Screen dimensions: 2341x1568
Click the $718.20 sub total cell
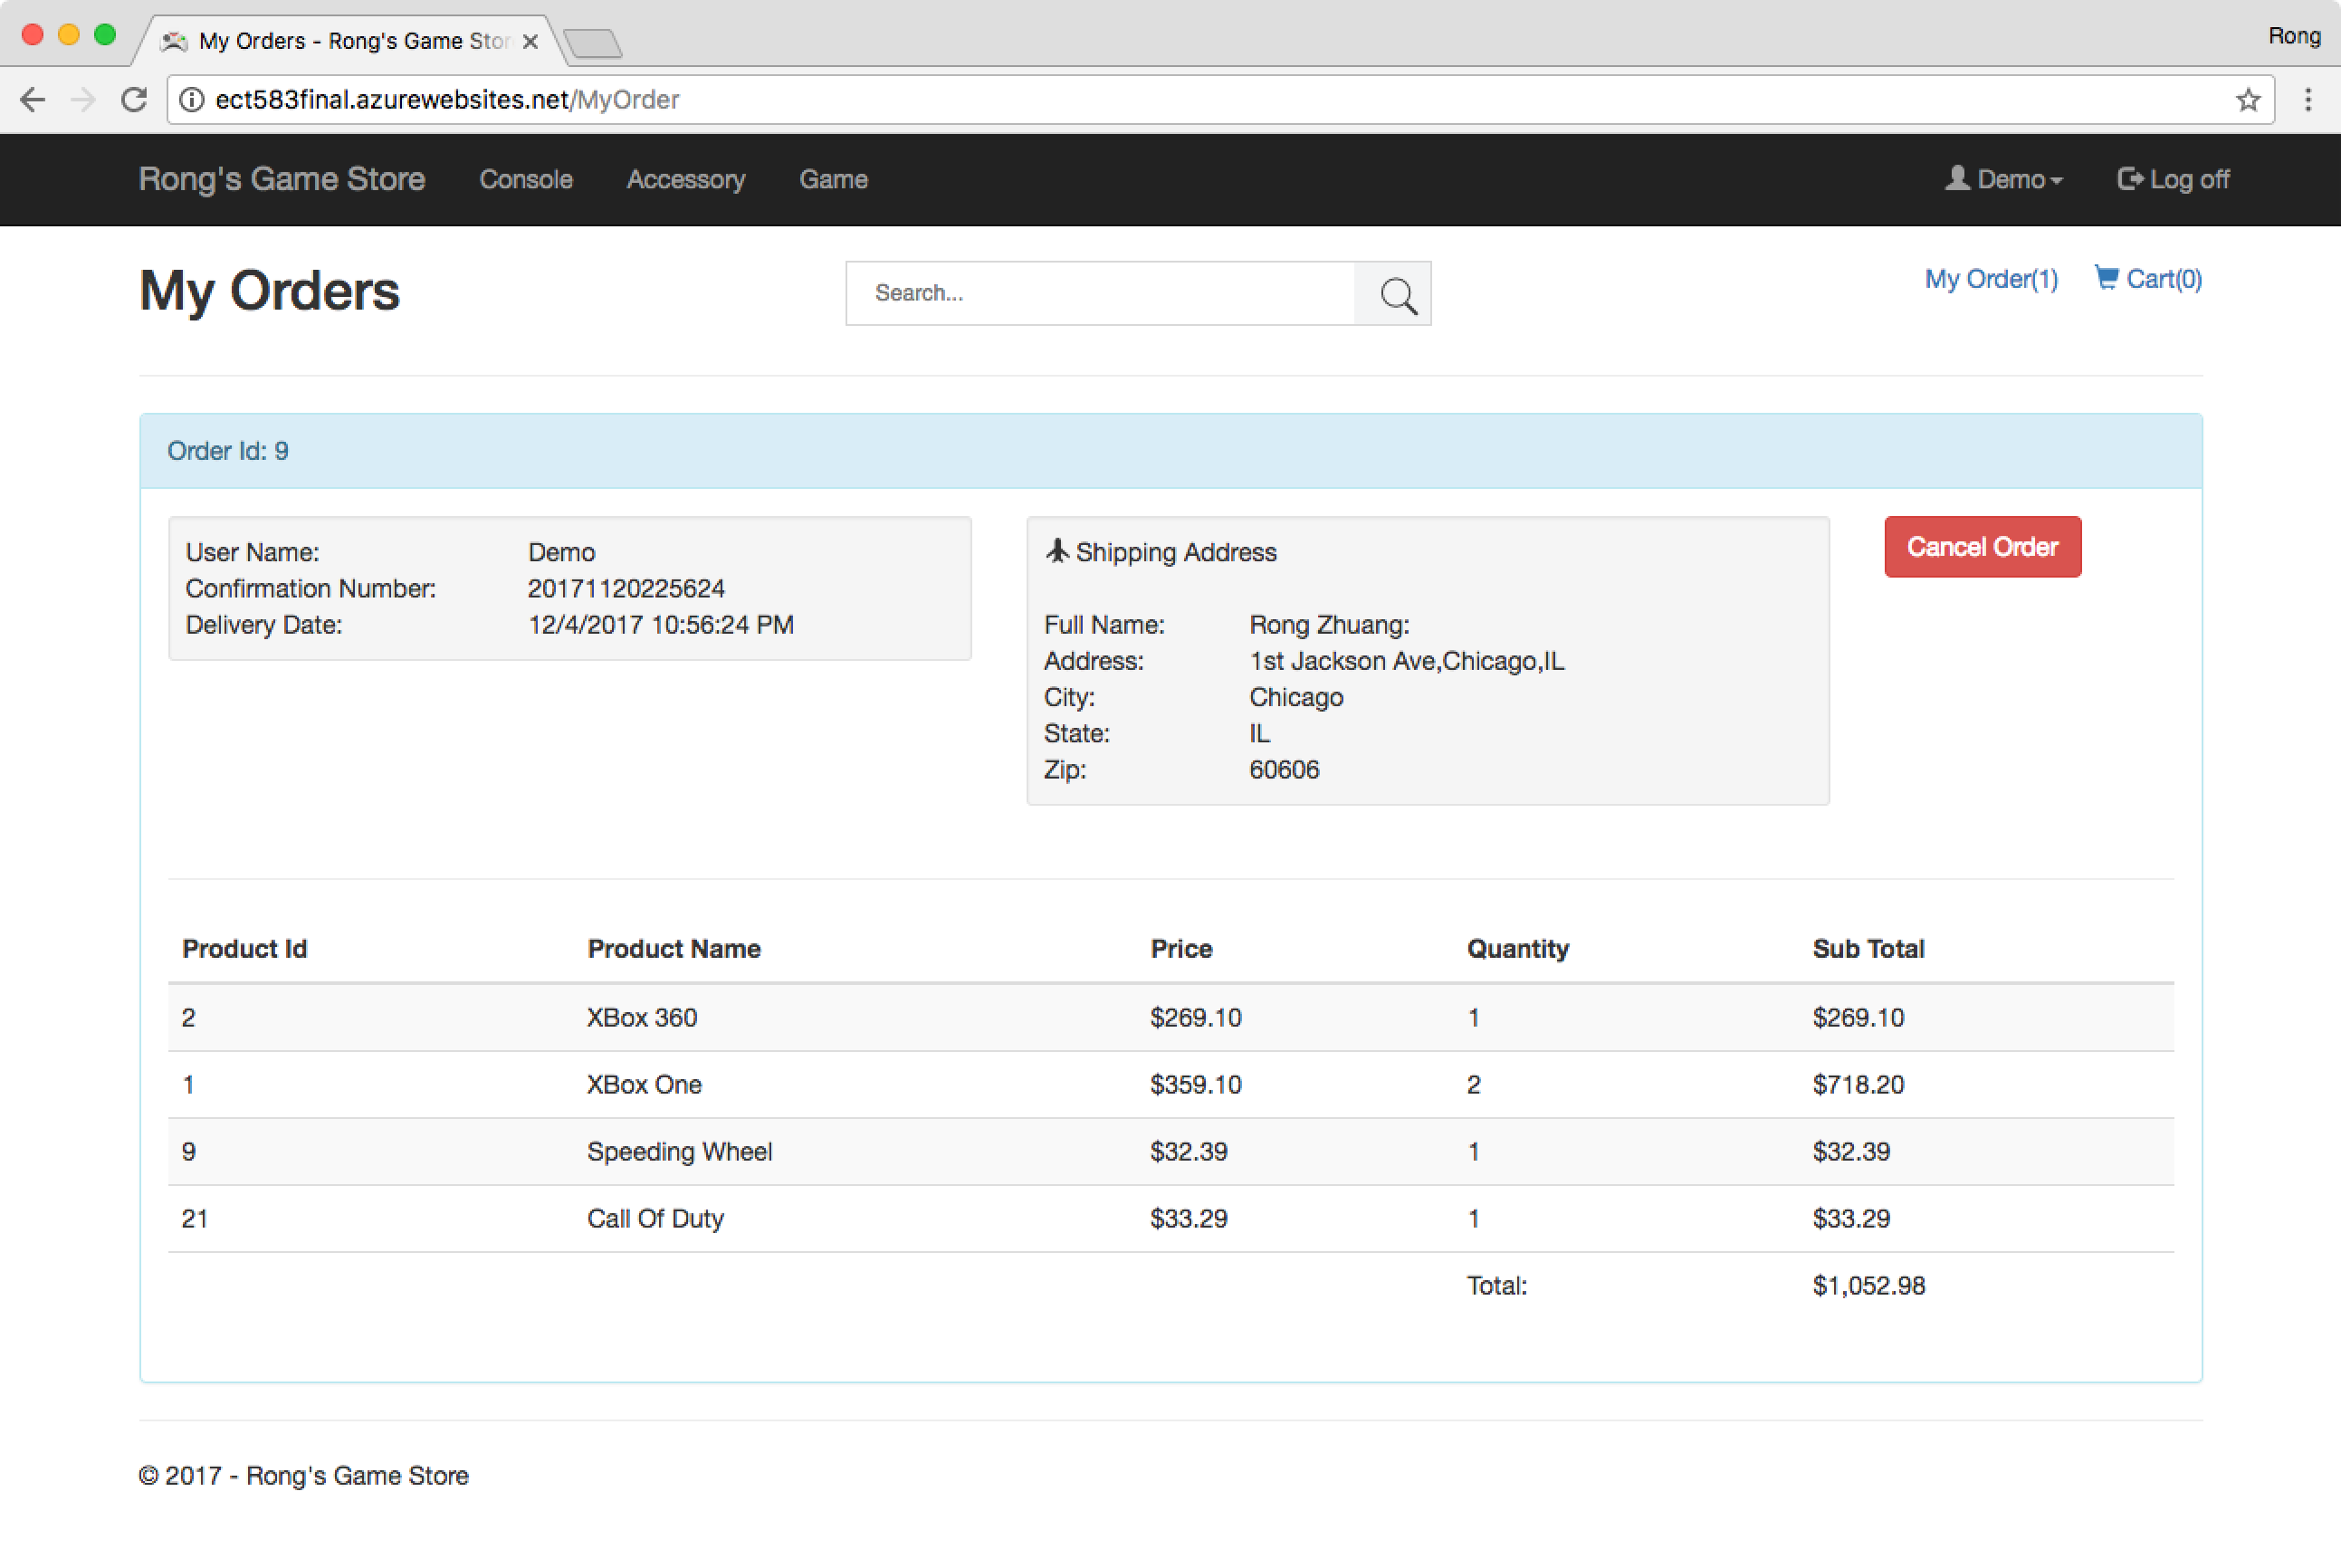tap(1858, 1084)
